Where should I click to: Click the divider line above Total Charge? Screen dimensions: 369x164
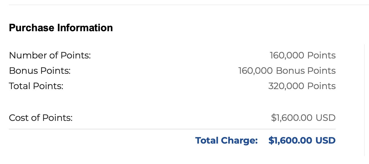tap(172, 129)
